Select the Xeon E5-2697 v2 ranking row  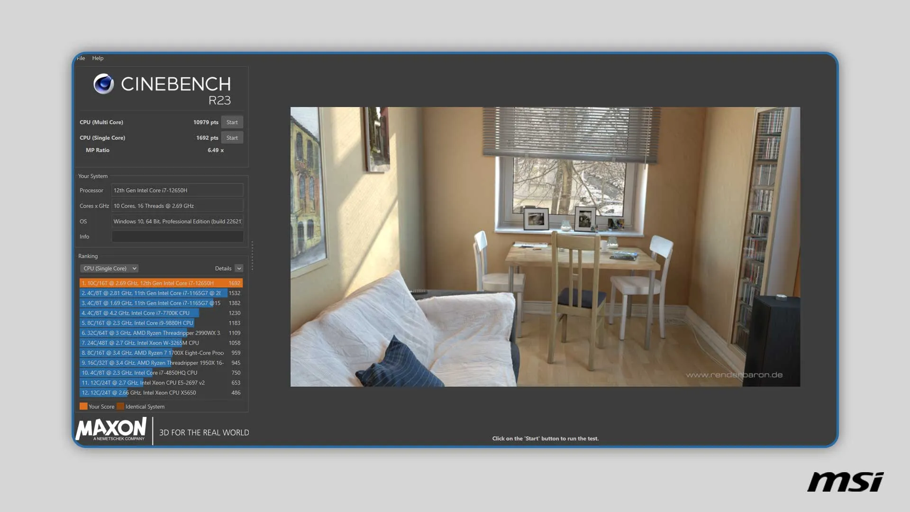click(161, 383)
